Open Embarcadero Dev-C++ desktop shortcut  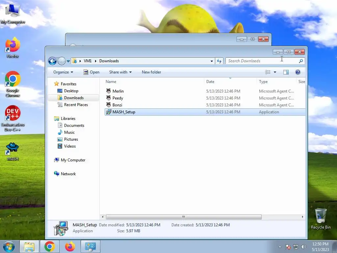tap(13, 118)
